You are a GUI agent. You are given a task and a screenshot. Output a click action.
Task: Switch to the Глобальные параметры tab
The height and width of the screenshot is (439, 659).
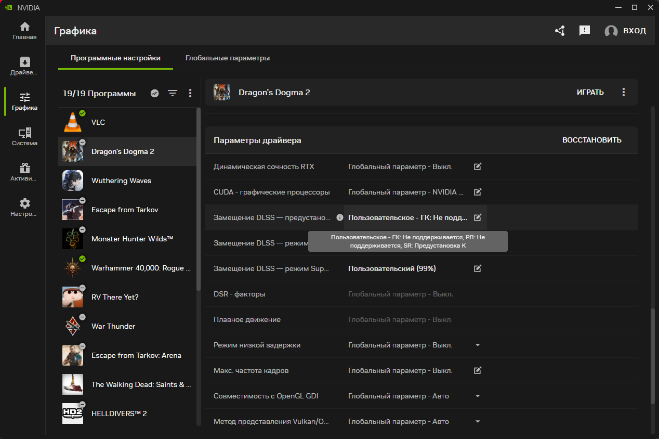[227, 58]
